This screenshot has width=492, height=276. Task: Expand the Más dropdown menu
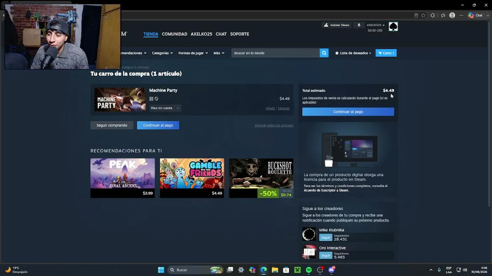tap(219, 53)
